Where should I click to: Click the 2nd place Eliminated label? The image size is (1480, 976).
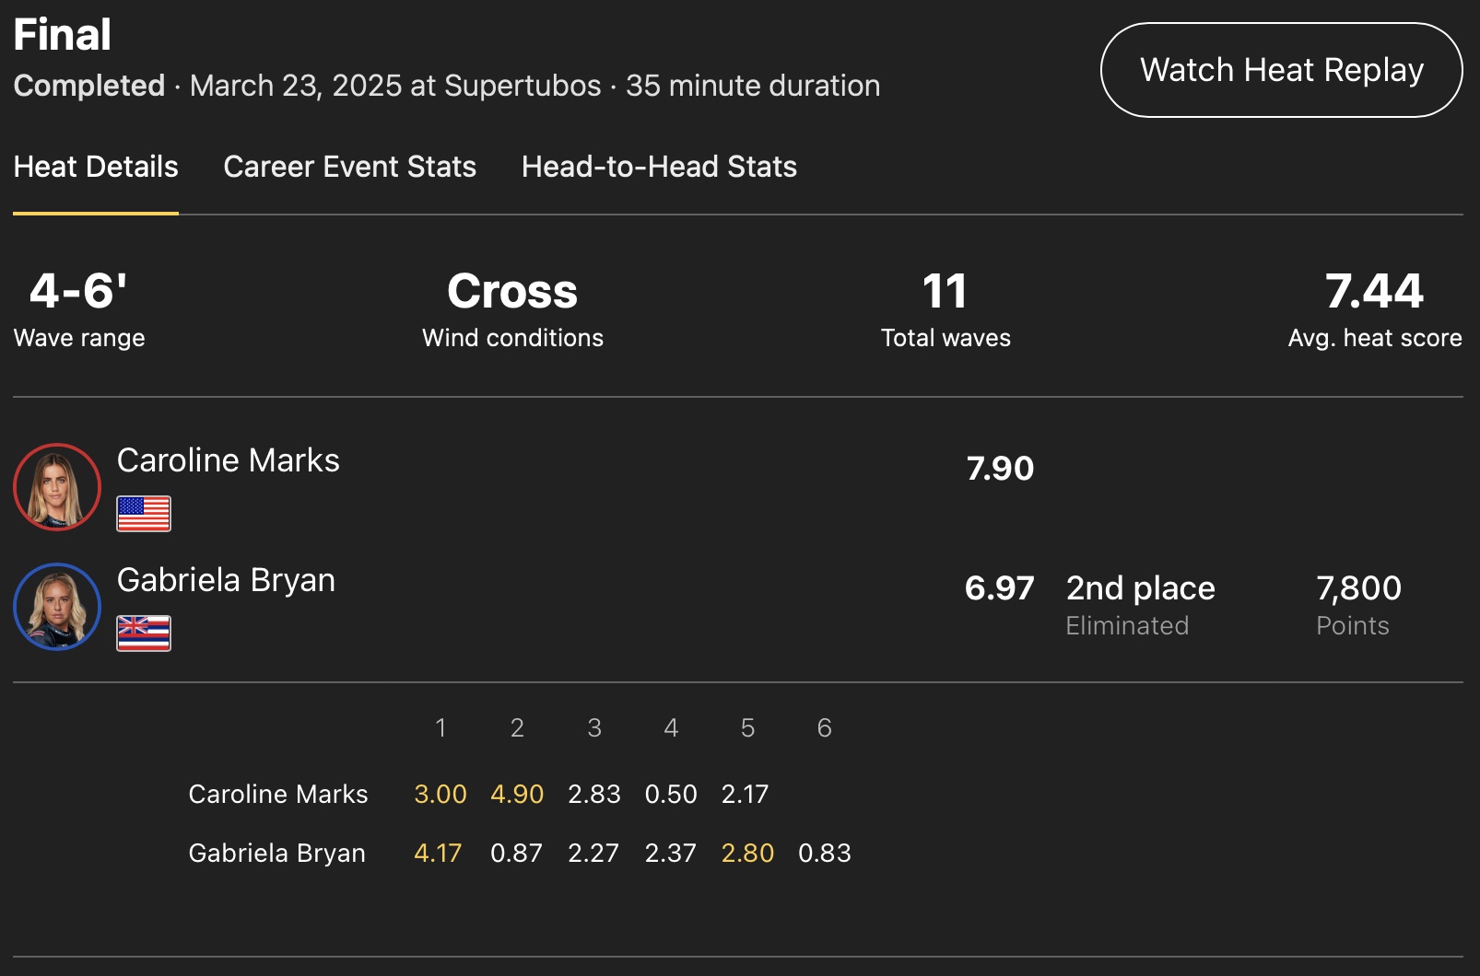1140,603
